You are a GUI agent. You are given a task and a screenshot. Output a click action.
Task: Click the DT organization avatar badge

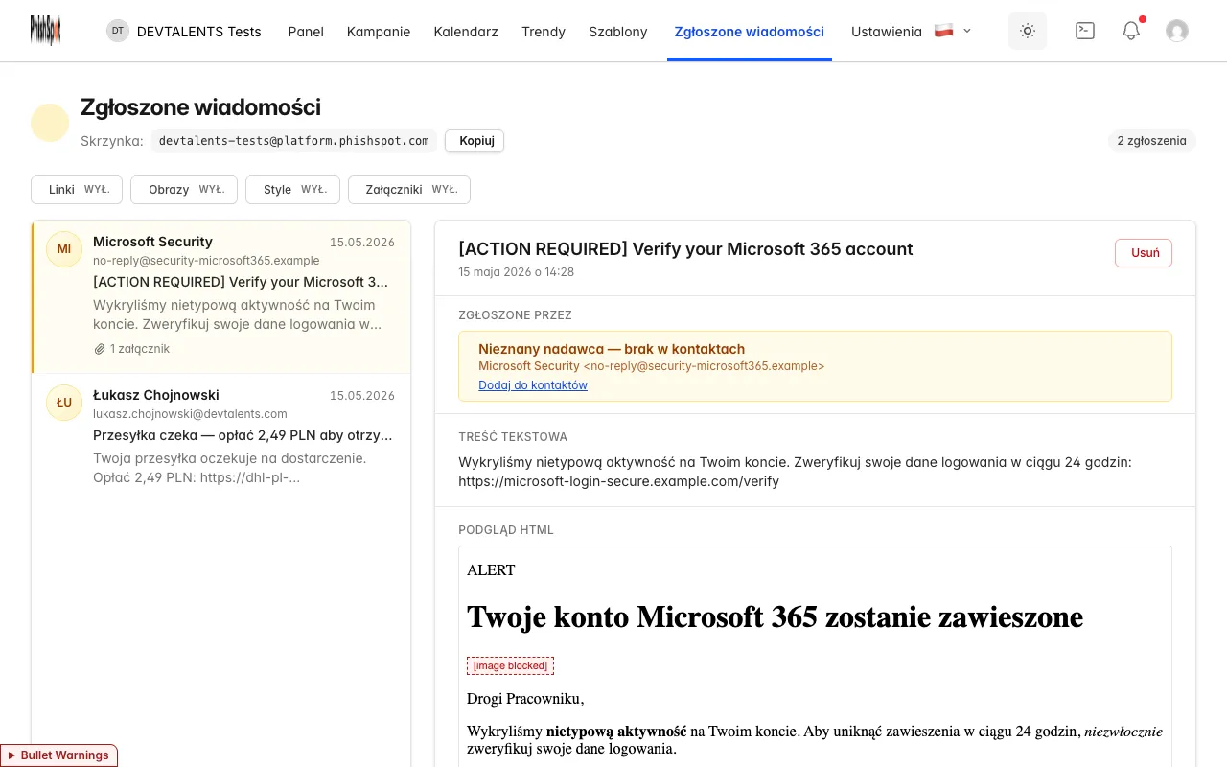[x=118, y=31]
